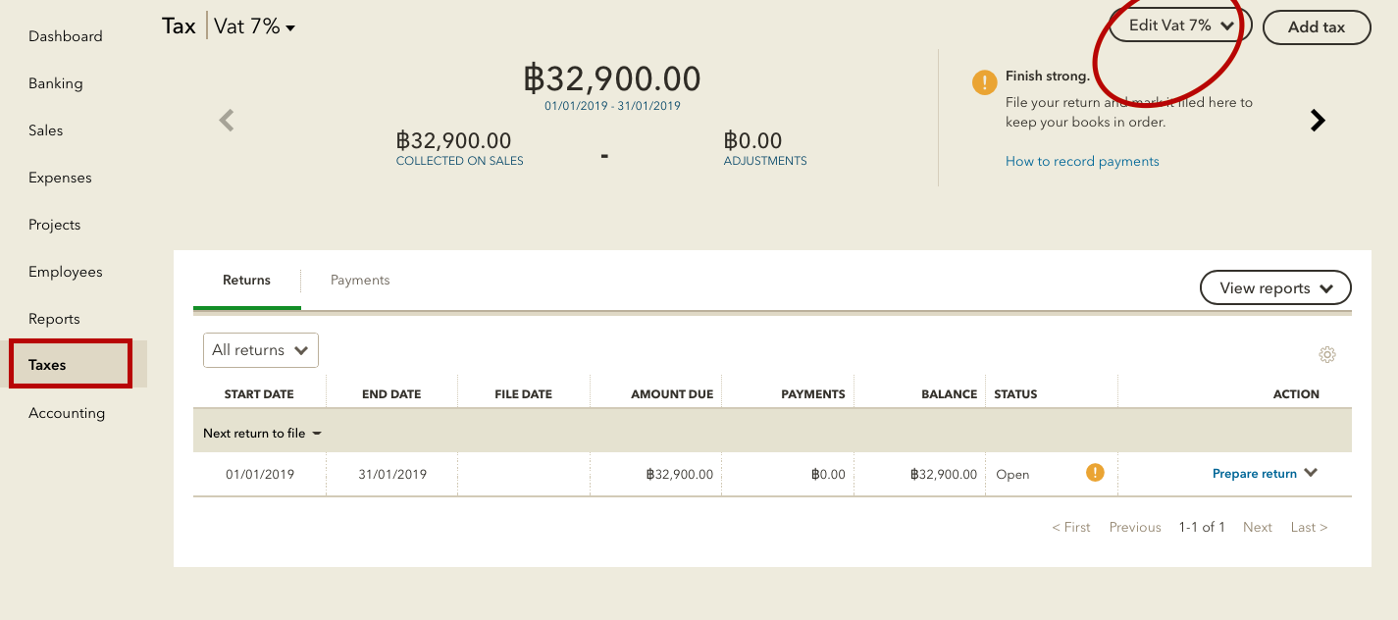Click the right arrow to view next tax period
Image resolution: width=1398 pixels, height=620 pixels.
[1318, 119]
